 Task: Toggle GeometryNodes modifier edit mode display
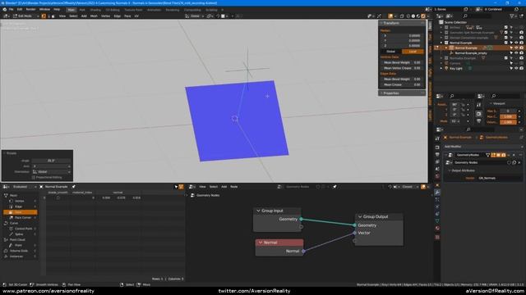(x=493, y=155)
